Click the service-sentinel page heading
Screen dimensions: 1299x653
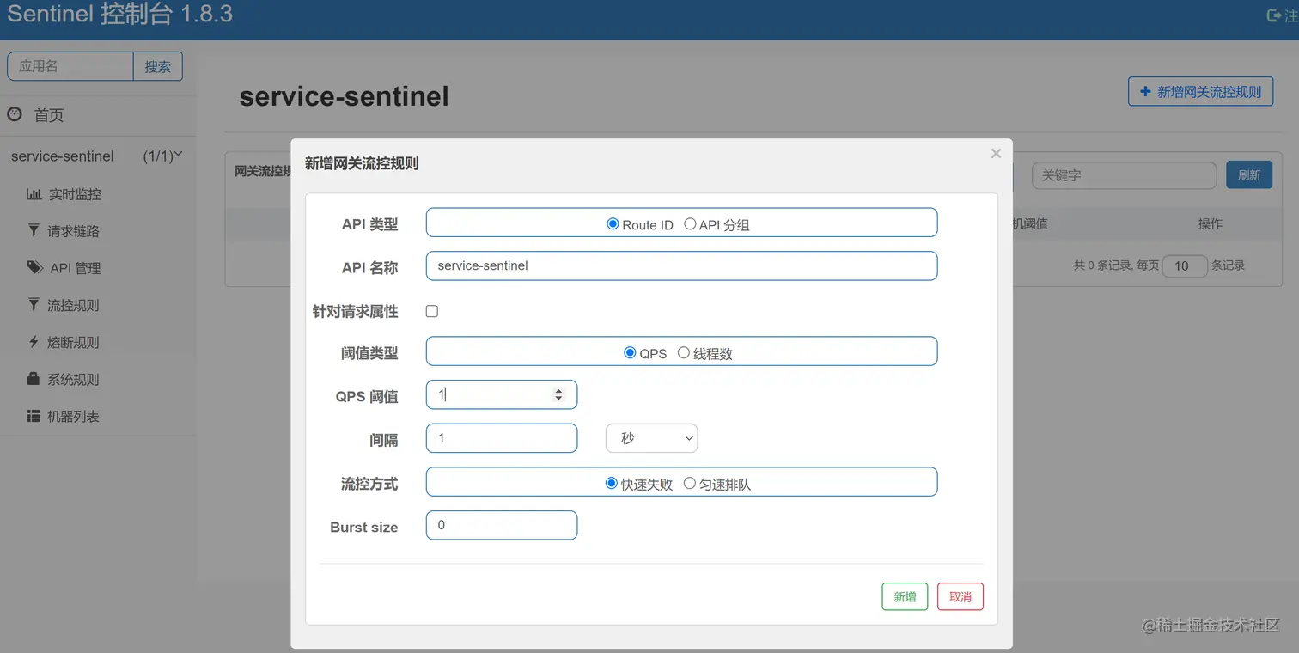coord(344,95)
